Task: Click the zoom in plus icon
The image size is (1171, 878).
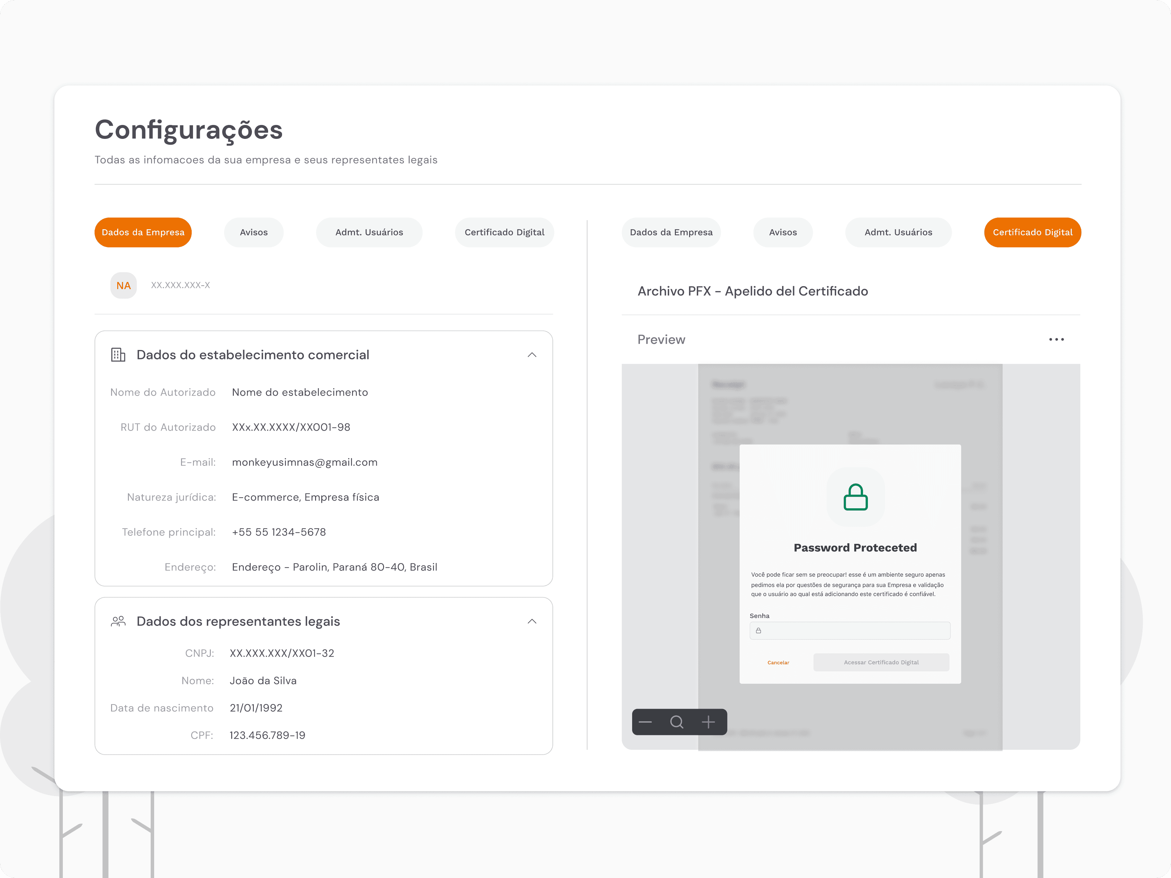Action: pos(708,722)
